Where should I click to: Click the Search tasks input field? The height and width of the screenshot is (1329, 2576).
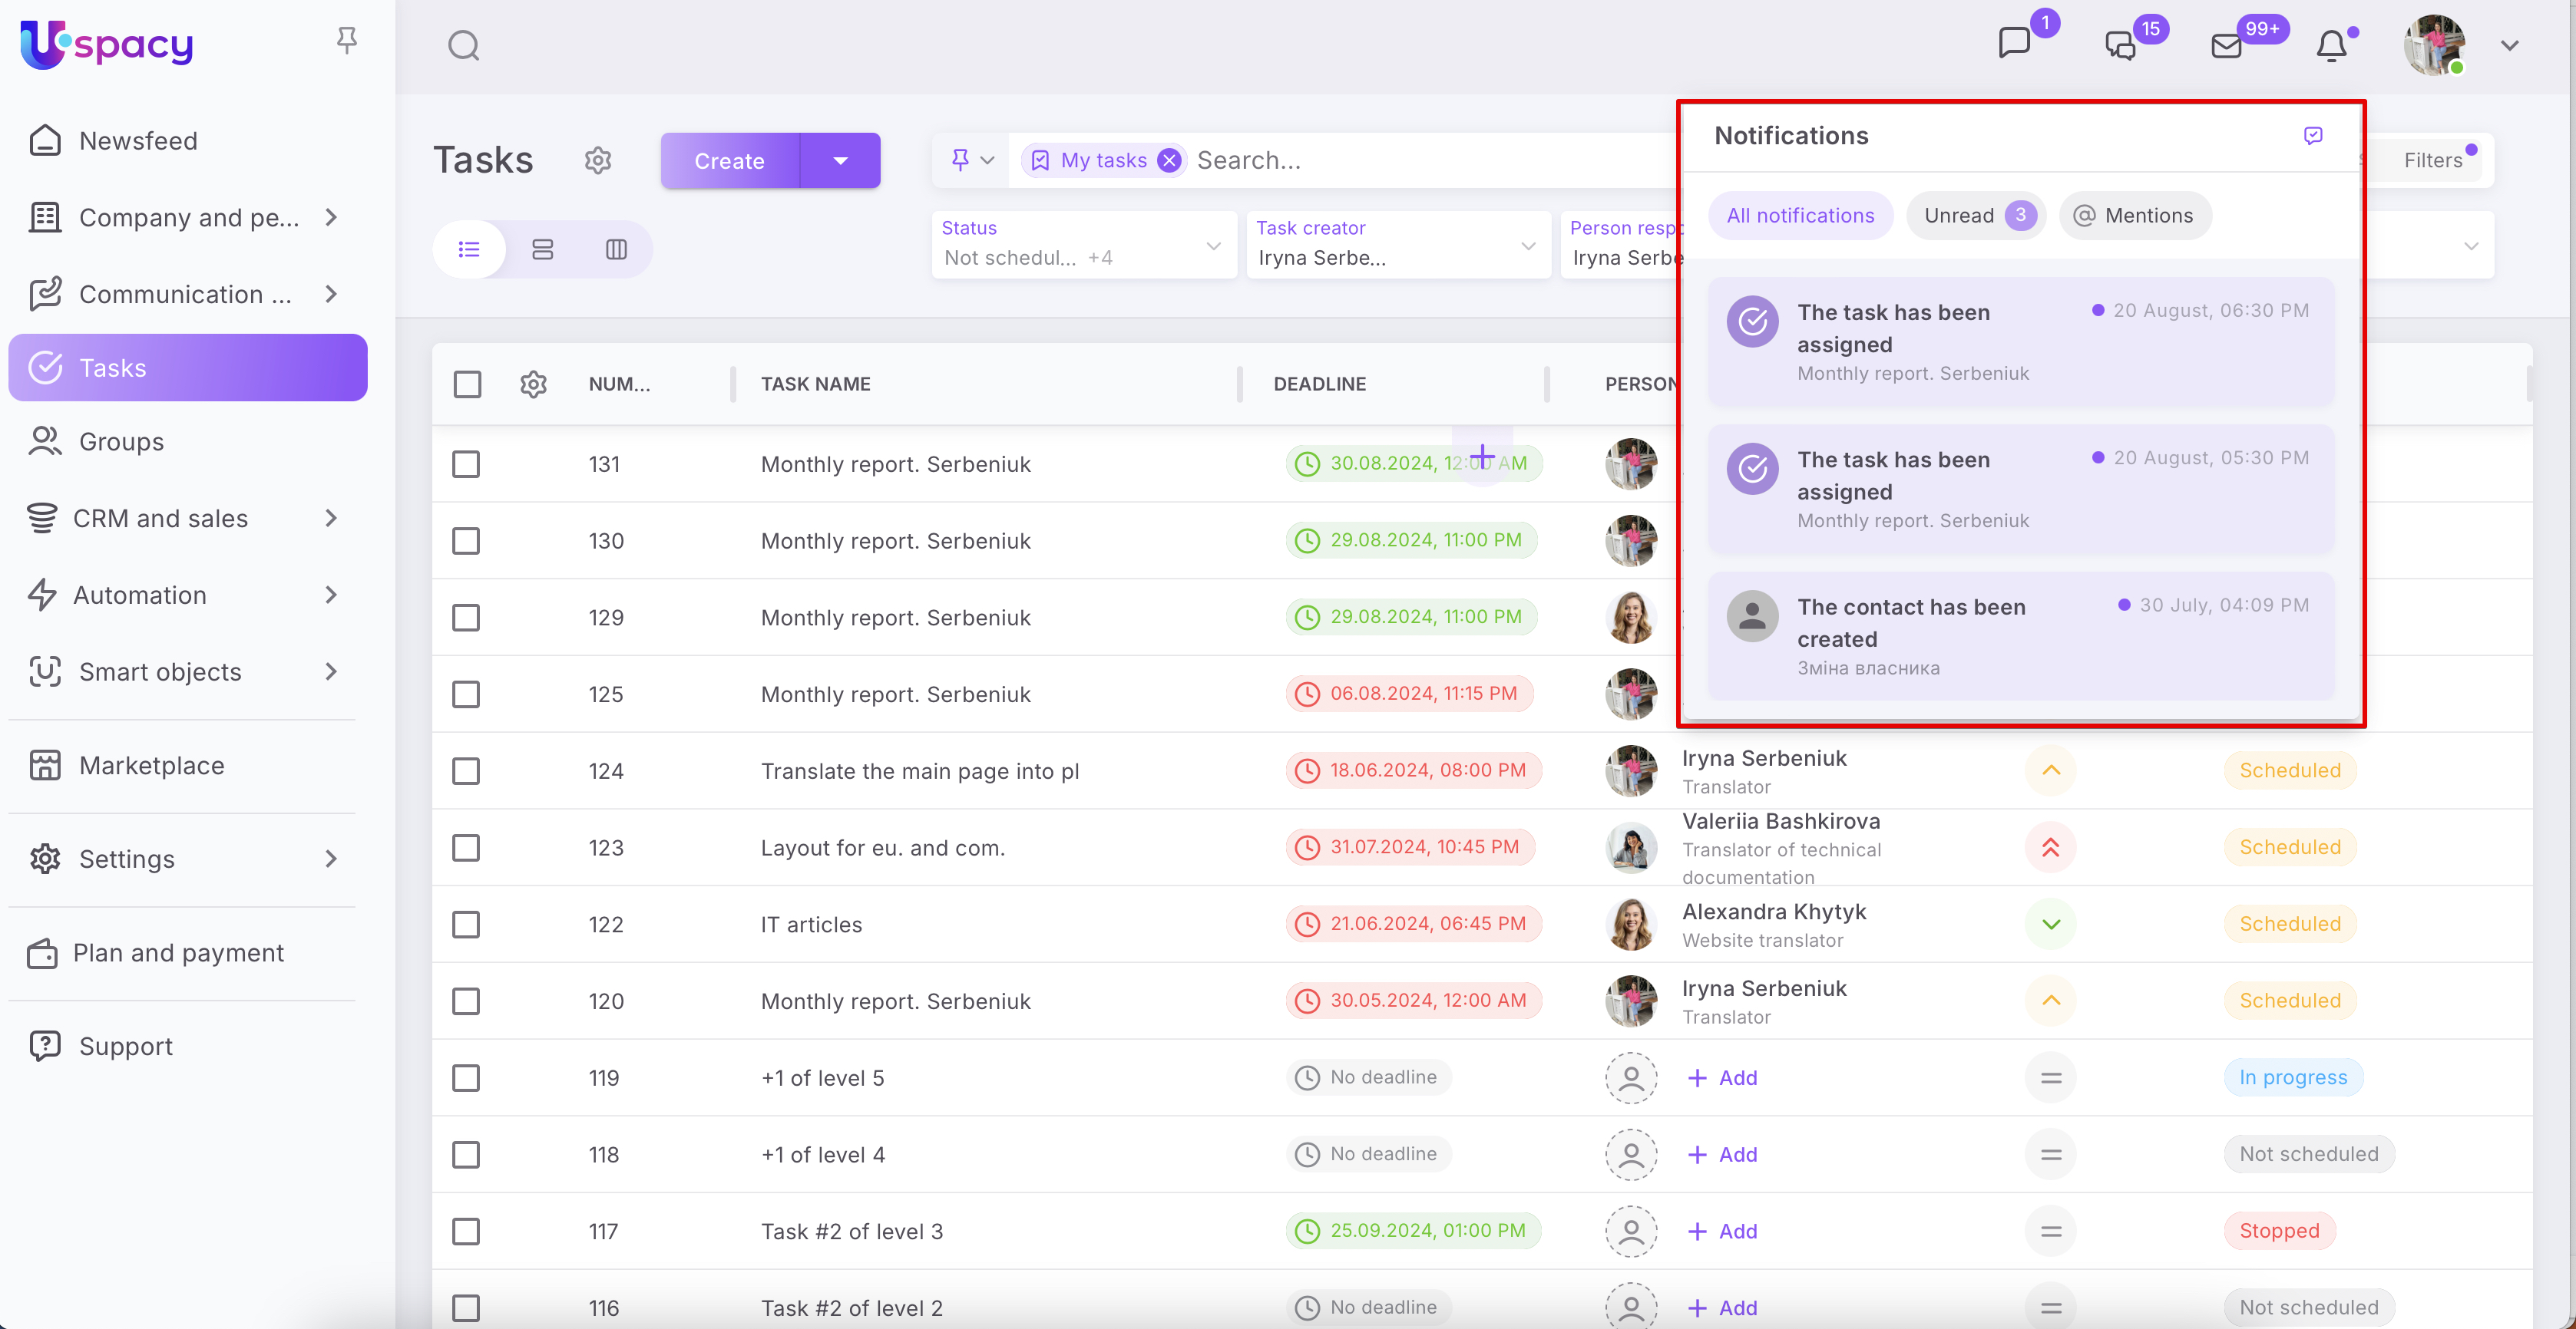click(x=1400, y=161)
